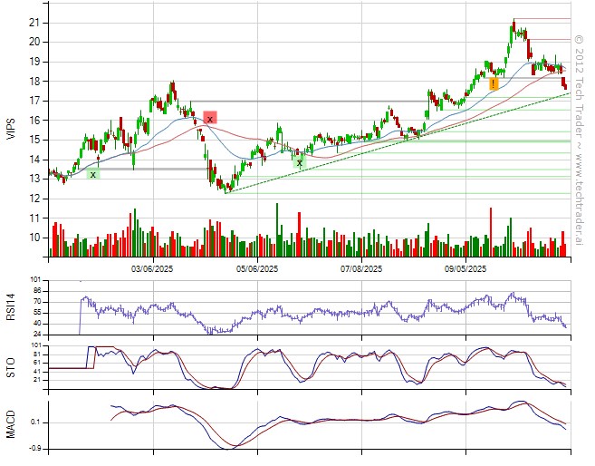Screen dimensions: 595x466
Task: Select the MACD indicator label
Action: (x=12, y=422)
